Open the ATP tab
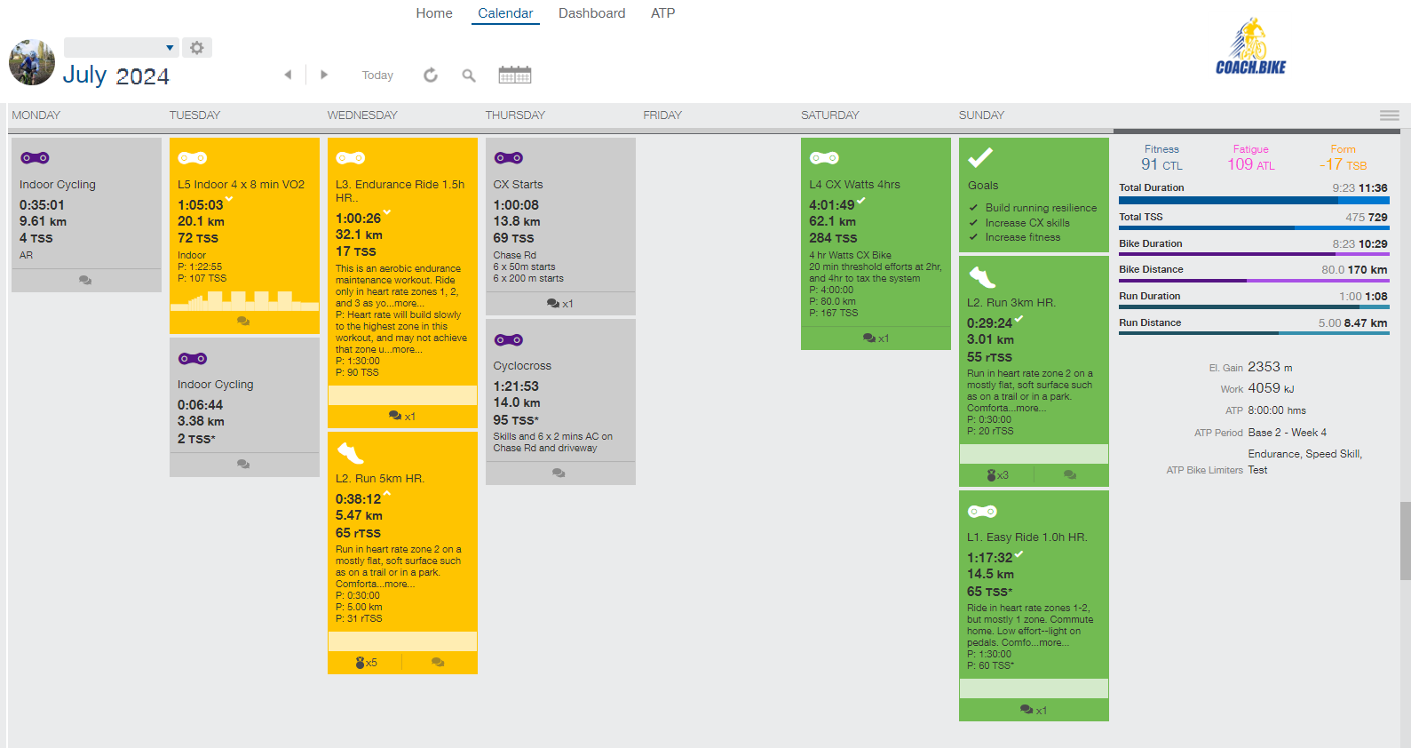 [x=662, y=13]
